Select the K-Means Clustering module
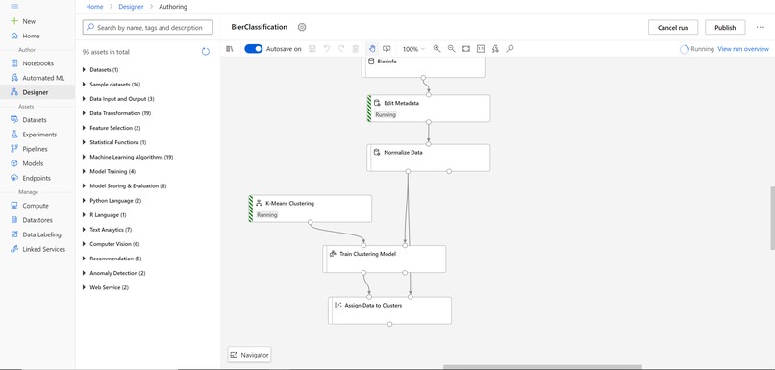Viewport: 775px width, 370px height. click(x=310, y=209)
